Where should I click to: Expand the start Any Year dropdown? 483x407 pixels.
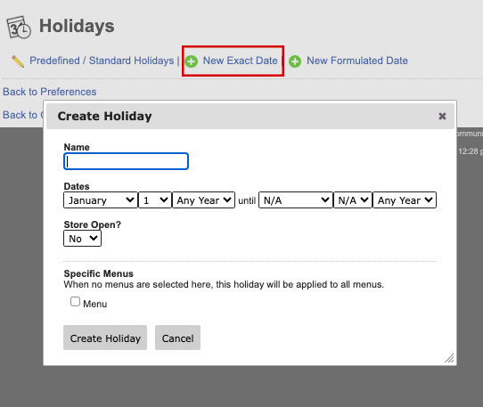click(x=203, y=200)
